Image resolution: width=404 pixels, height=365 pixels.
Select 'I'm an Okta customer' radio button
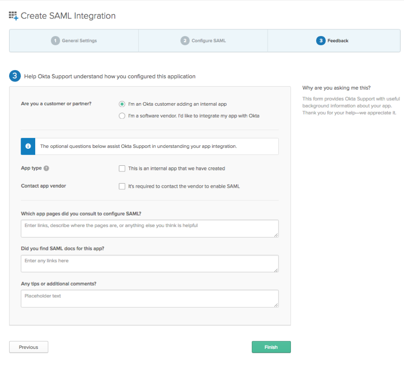(x=122, y=104)
